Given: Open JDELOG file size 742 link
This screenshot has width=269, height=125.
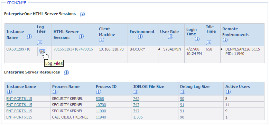Looking at the screenshot, I should (x=136, y=99).
